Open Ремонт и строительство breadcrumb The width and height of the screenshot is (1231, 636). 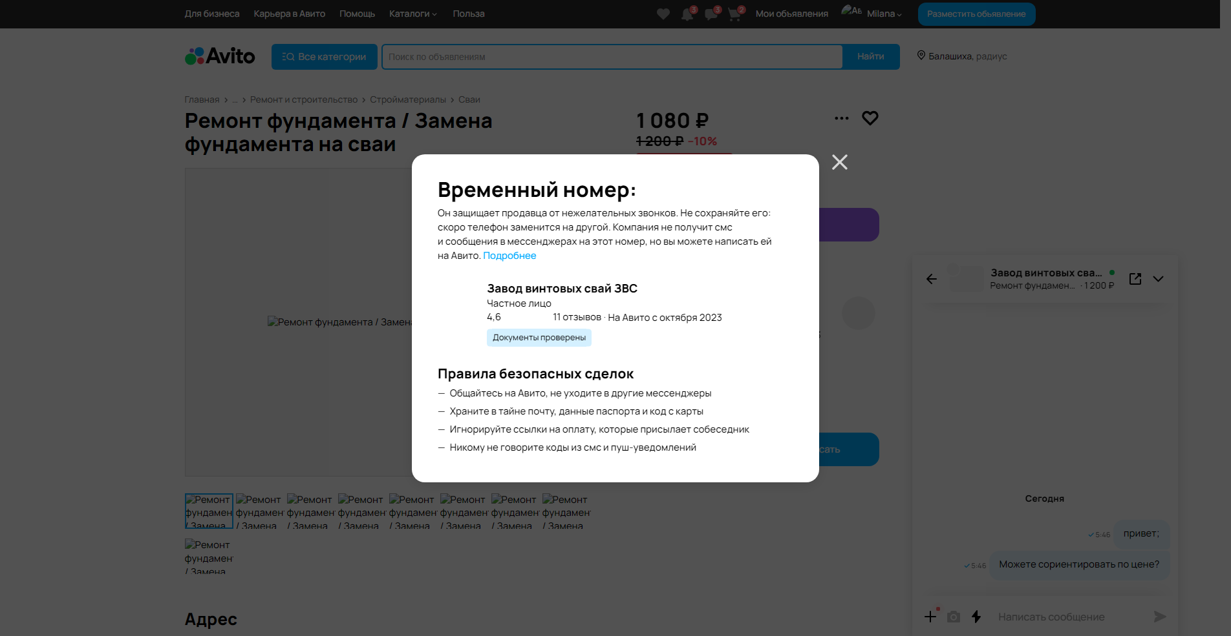click(304, 99)
